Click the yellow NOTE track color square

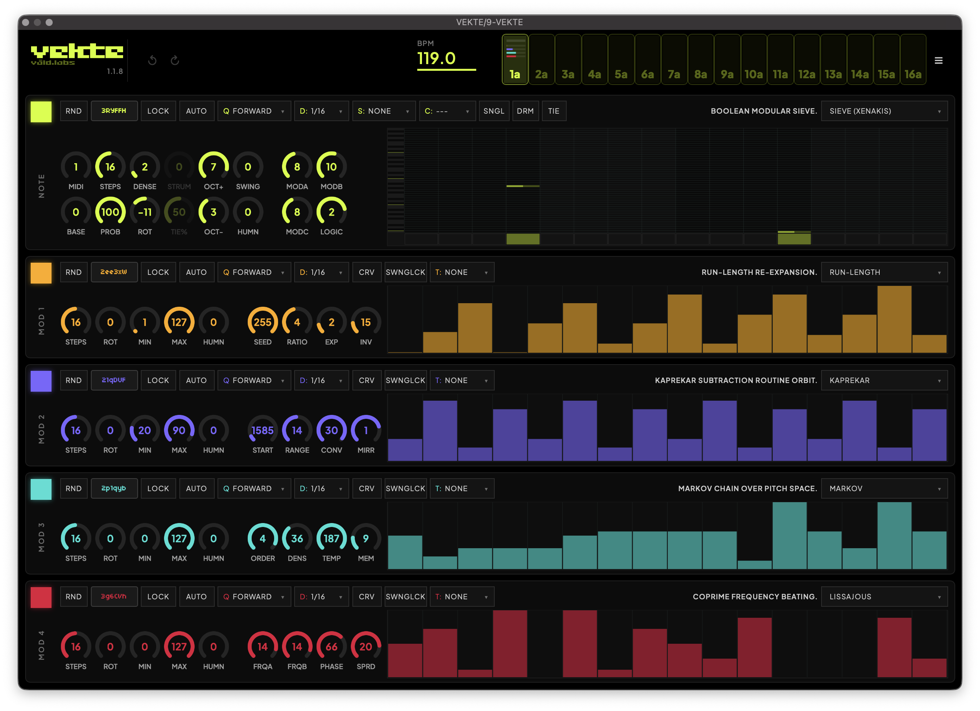[41, 112]
